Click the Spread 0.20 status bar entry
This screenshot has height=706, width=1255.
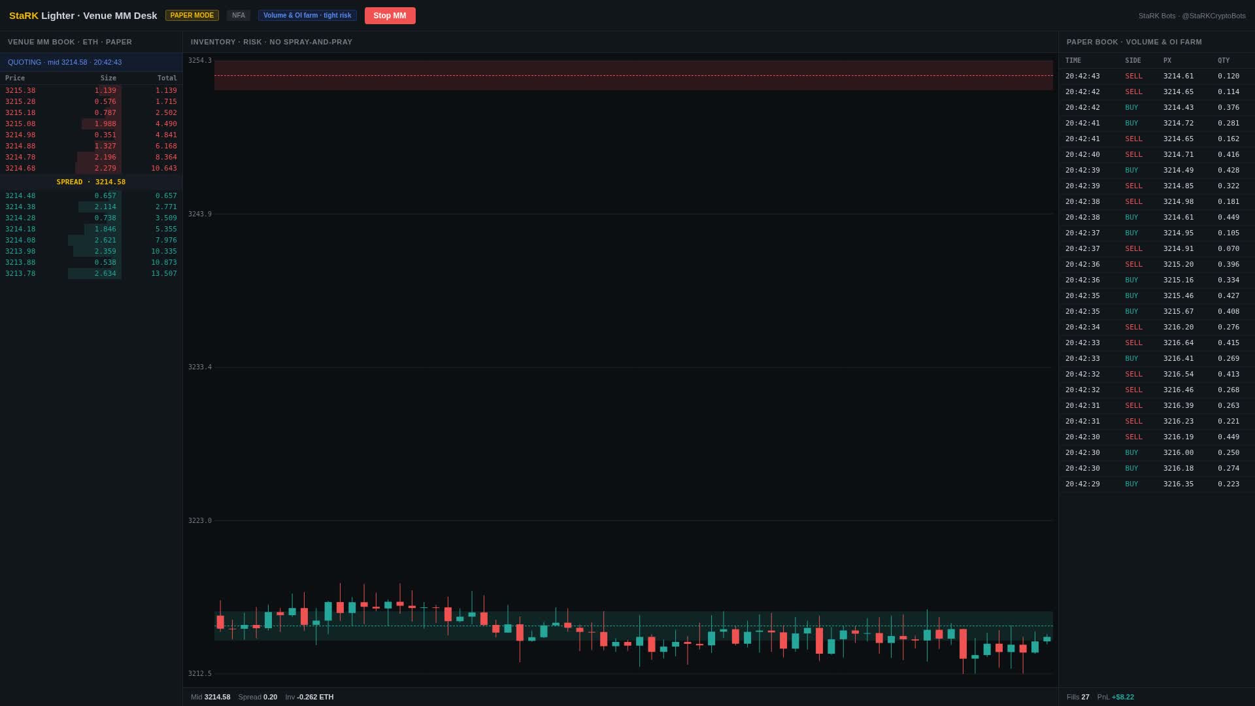pos(258,698)
